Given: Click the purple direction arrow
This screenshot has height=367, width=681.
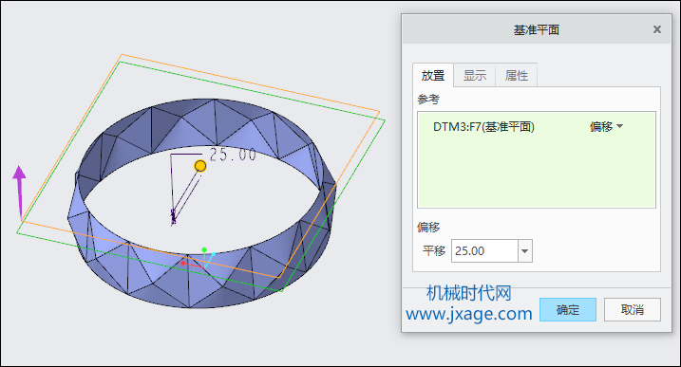Looking at the screenshot, I should click(x=19, y=191).
